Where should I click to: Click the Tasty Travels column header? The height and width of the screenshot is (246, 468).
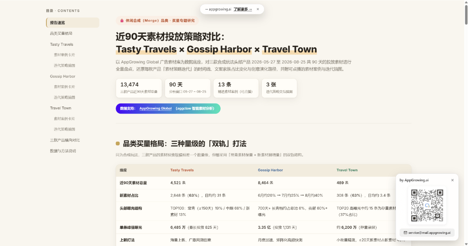pos(182,170)
